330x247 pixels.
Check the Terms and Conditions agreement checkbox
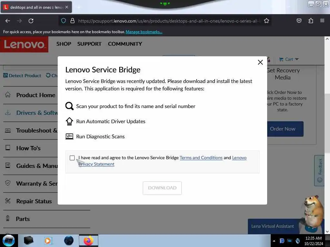coord(72,158)
